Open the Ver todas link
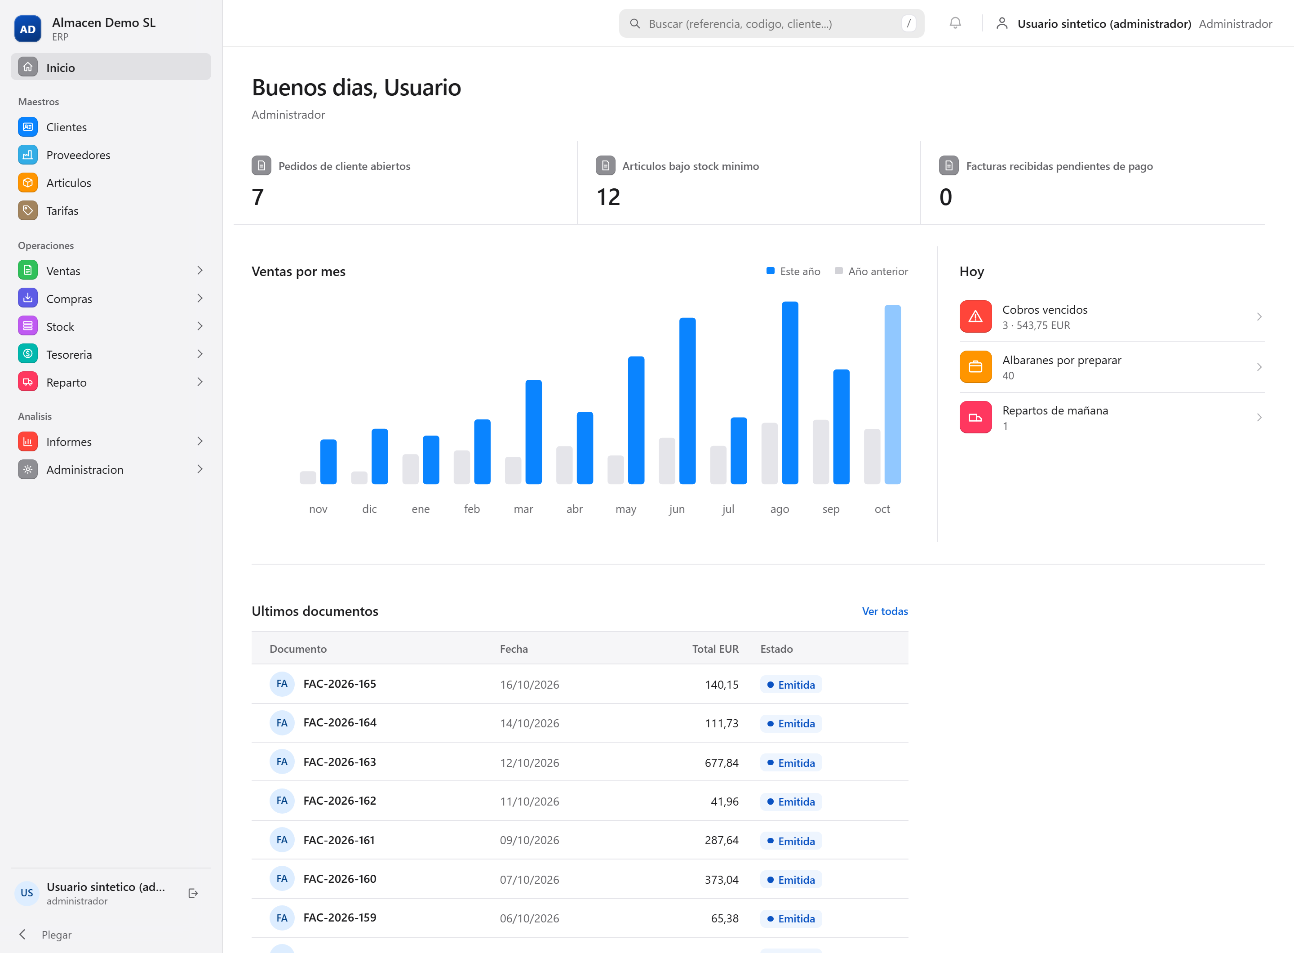Image resolution: width=1294 pixels, height=953 pixels. tap(885, 611)
